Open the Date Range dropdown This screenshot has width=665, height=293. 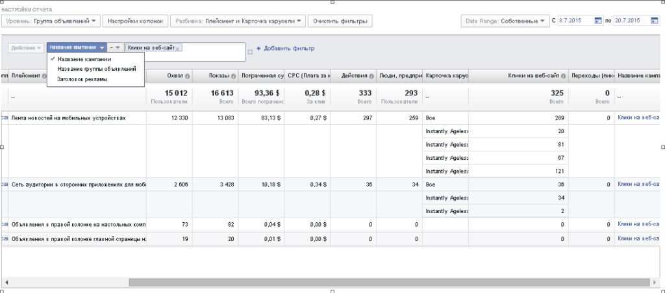pyautogui.click(x=505, y=21)
